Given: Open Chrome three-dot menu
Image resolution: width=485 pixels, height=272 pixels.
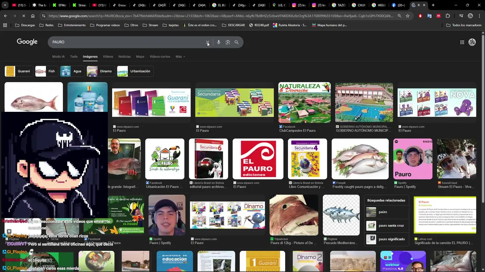Looking at the screenshot, I should tap(479, 16).
